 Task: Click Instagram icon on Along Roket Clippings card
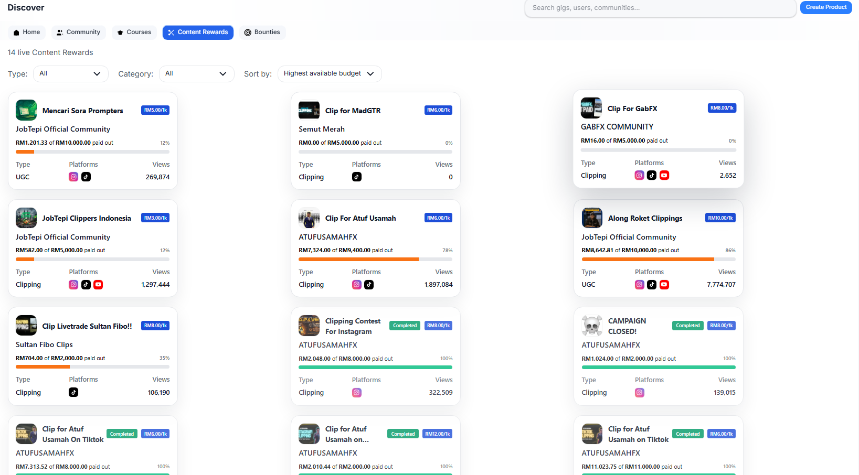point(640,285)
